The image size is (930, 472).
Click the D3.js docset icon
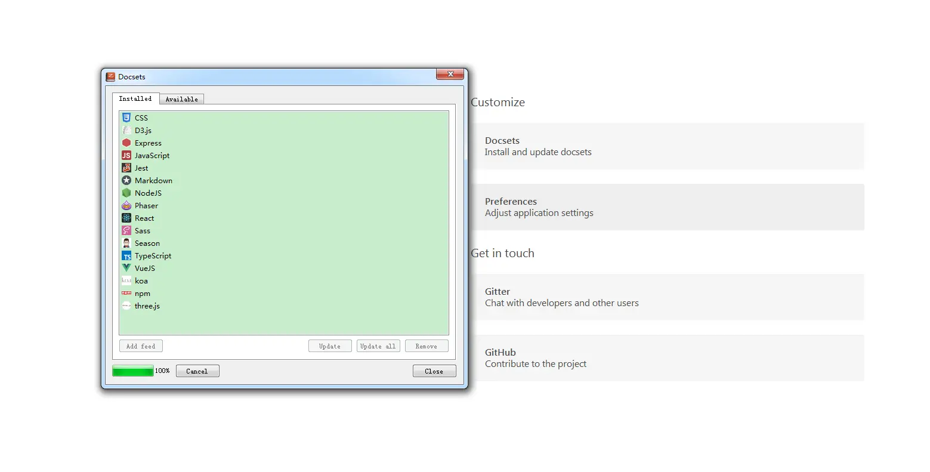click(126, 130)
